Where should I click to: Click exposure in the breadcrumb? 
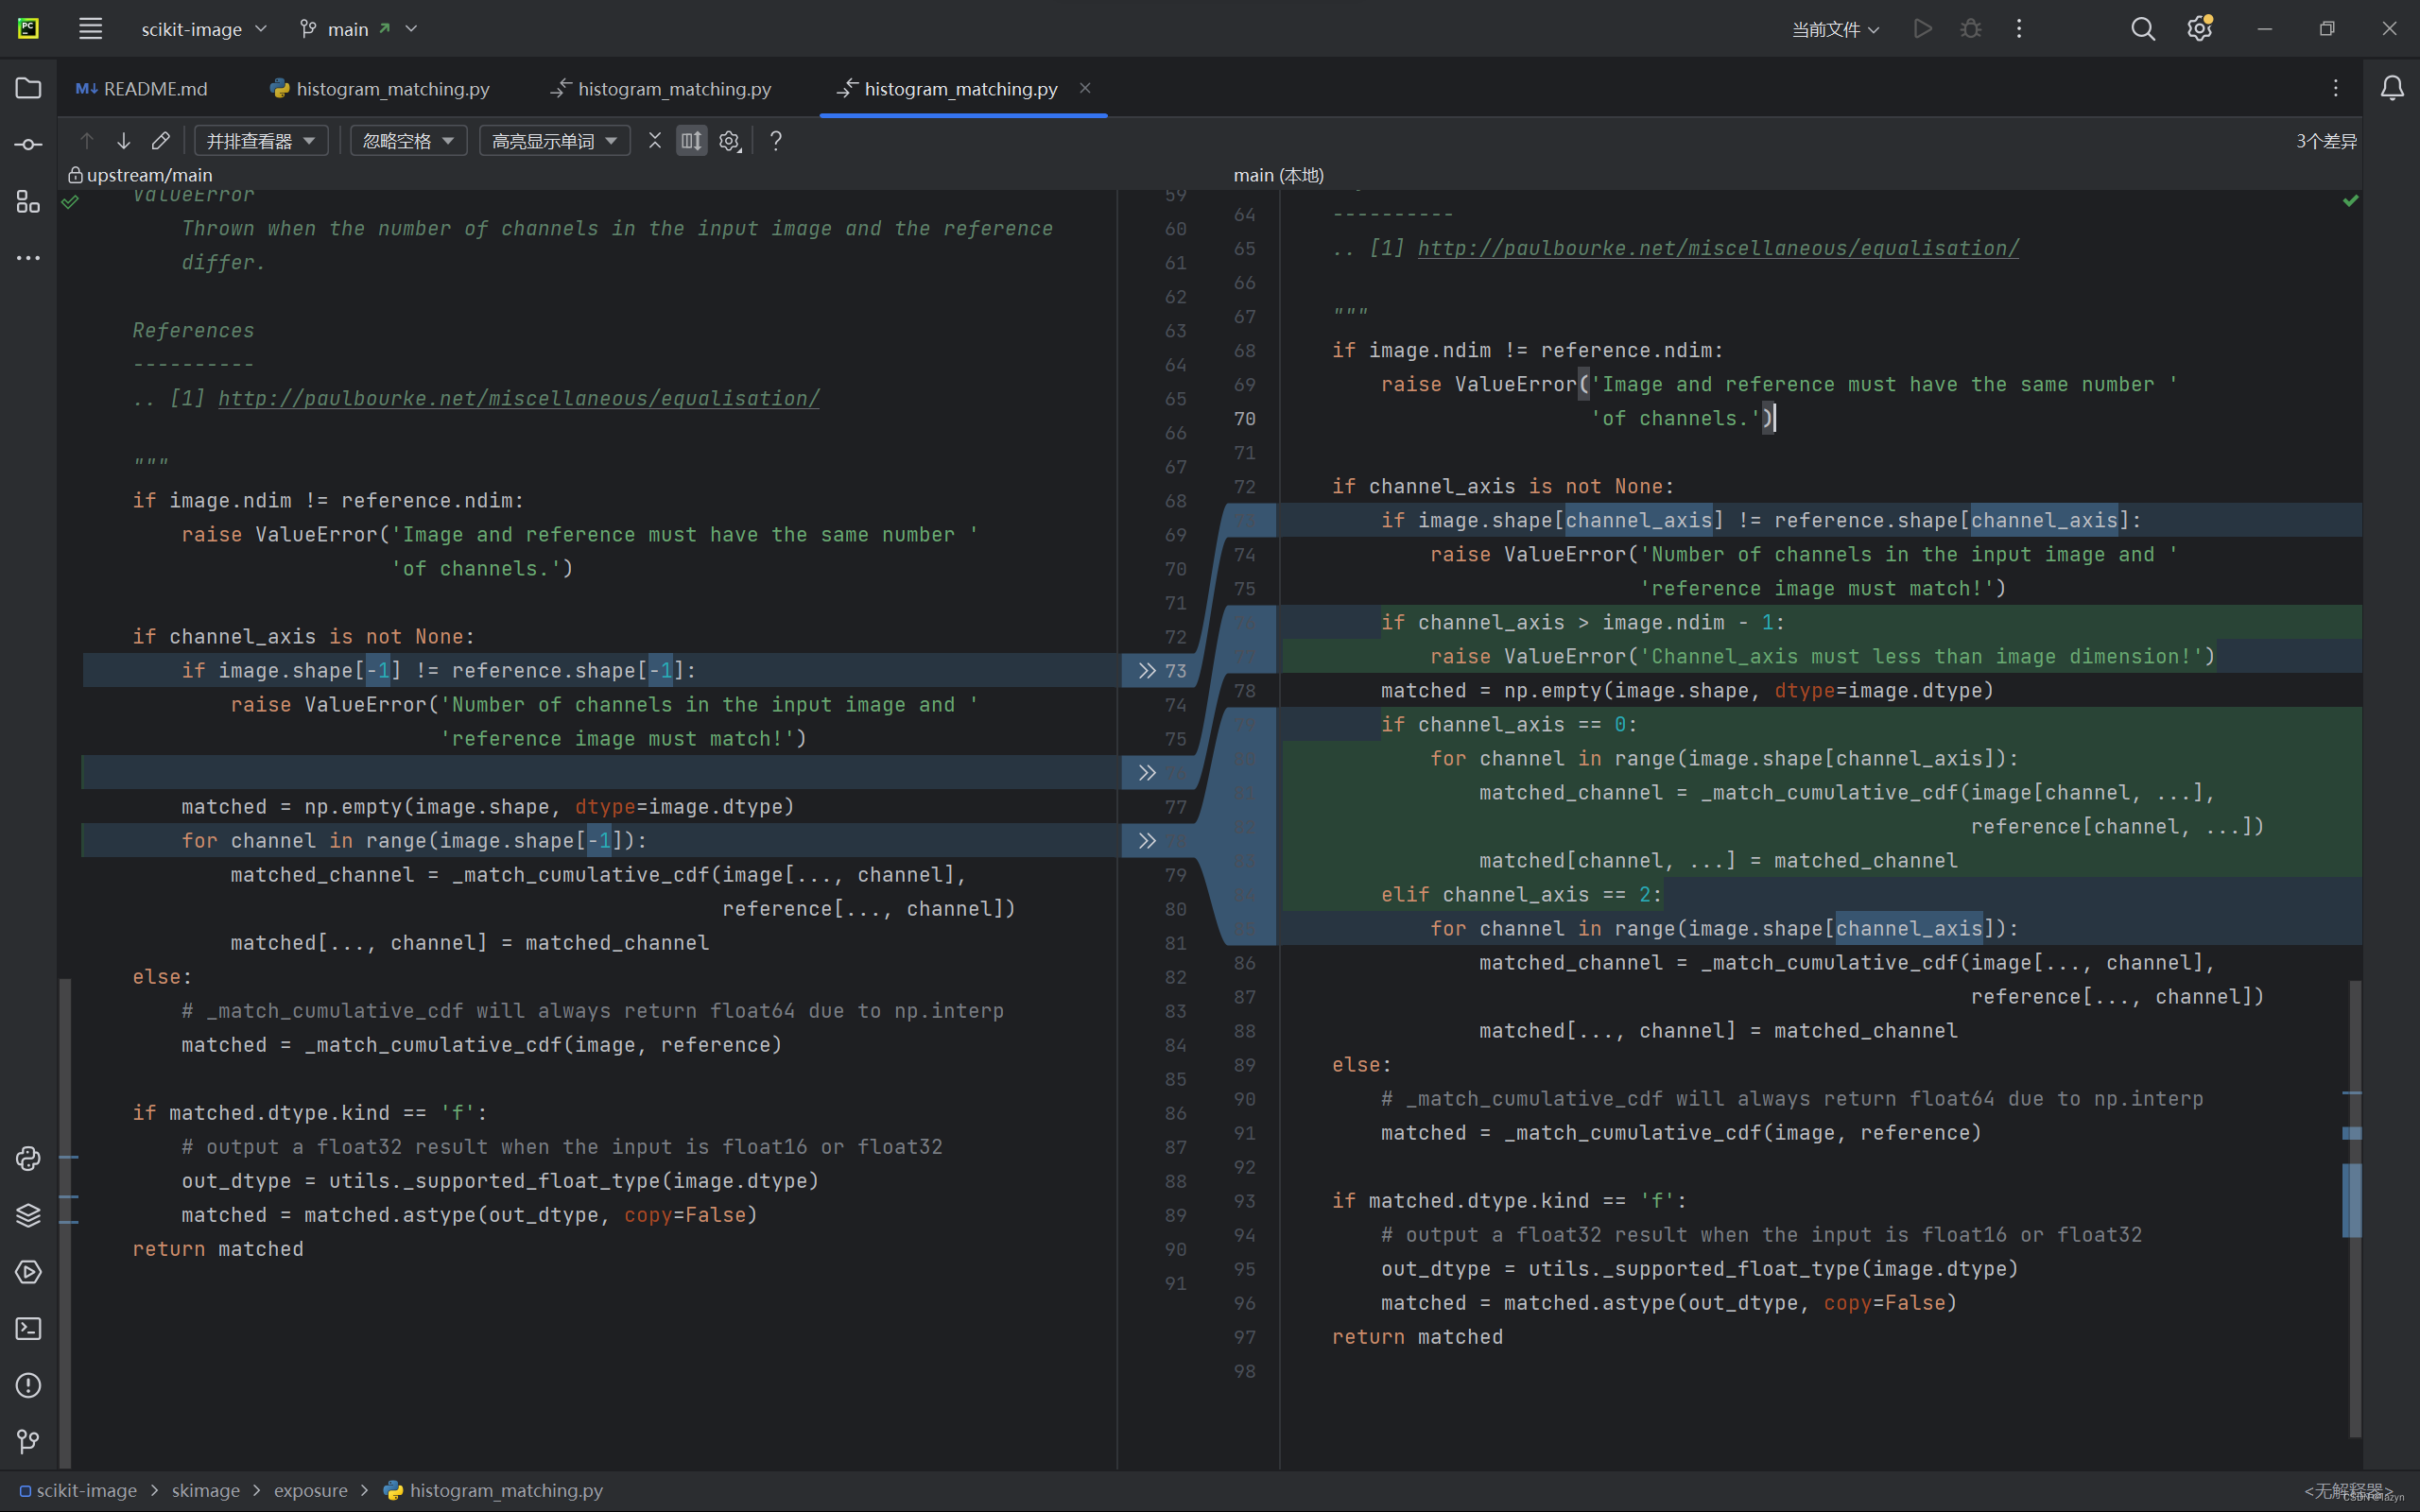(310, 1490)
